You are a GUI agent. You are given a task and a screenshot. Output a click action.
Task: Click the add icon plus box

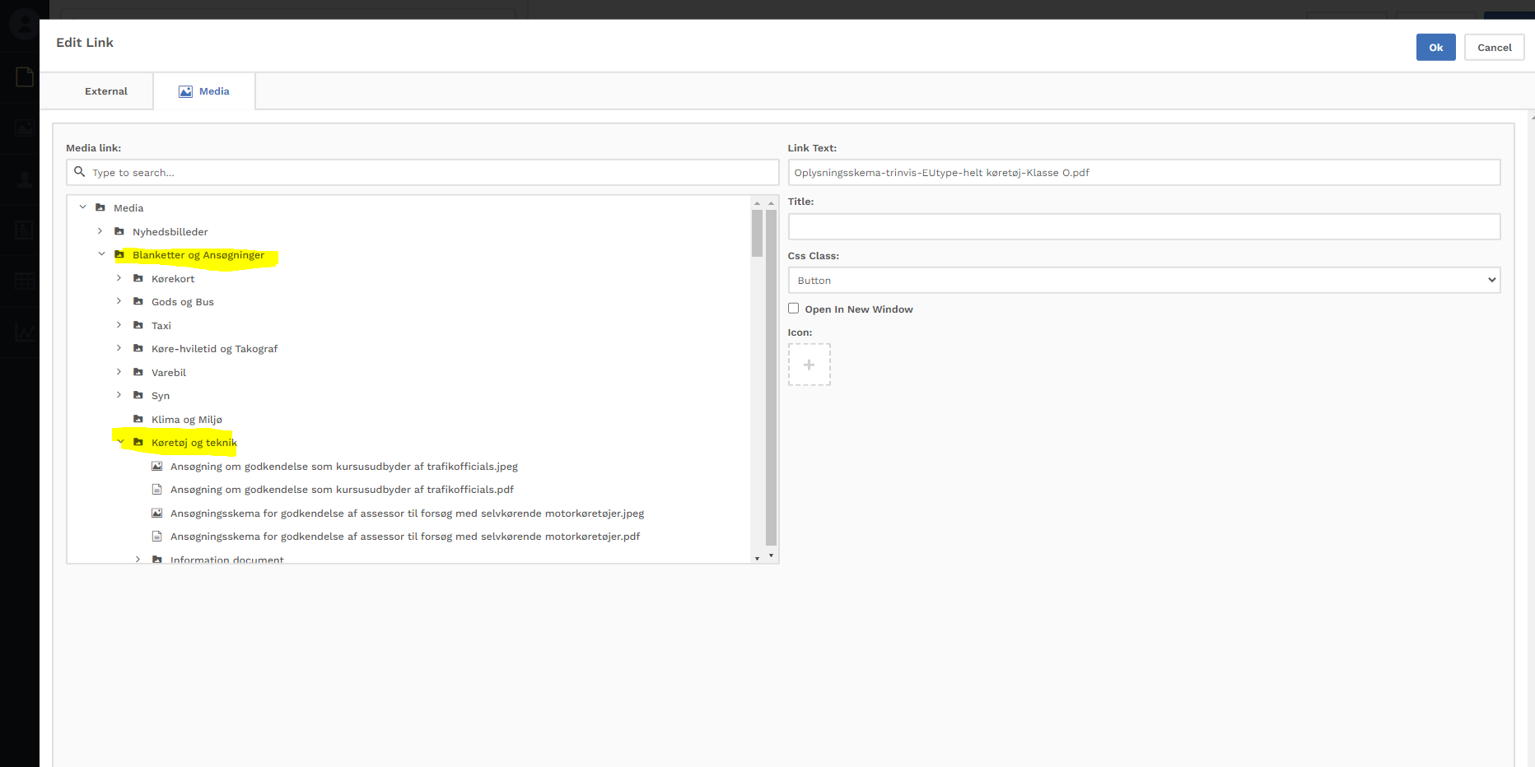pyautogui.click(x=809, y=365)
